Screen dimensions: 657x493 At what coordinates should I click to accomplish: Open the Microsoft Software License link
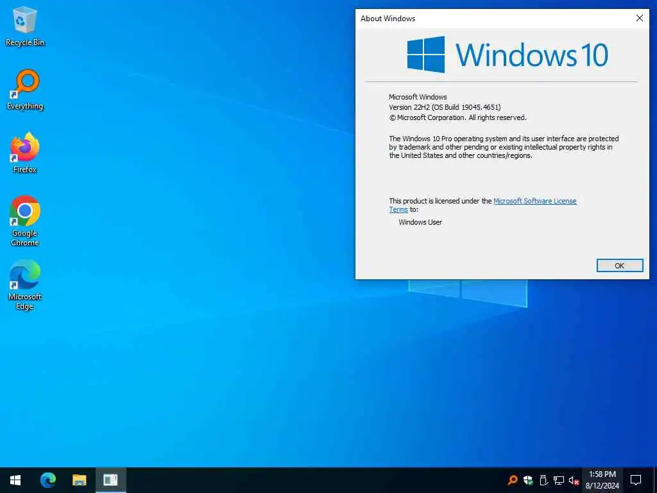(x=534, y=201)
